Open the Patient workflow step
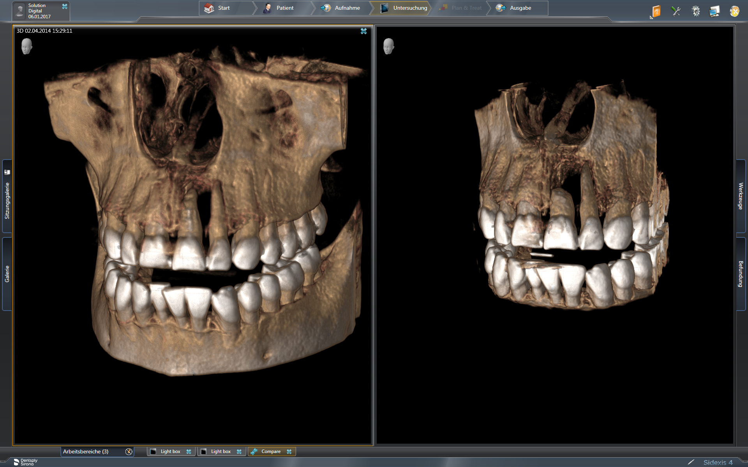The width and height of the screenshot is (748, 467). point(281,8)
